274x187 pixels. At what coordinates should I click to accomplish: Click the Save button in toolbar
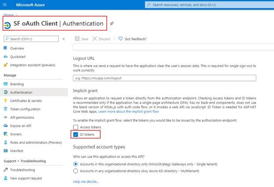pyautogui.click(x=82, y=39)
